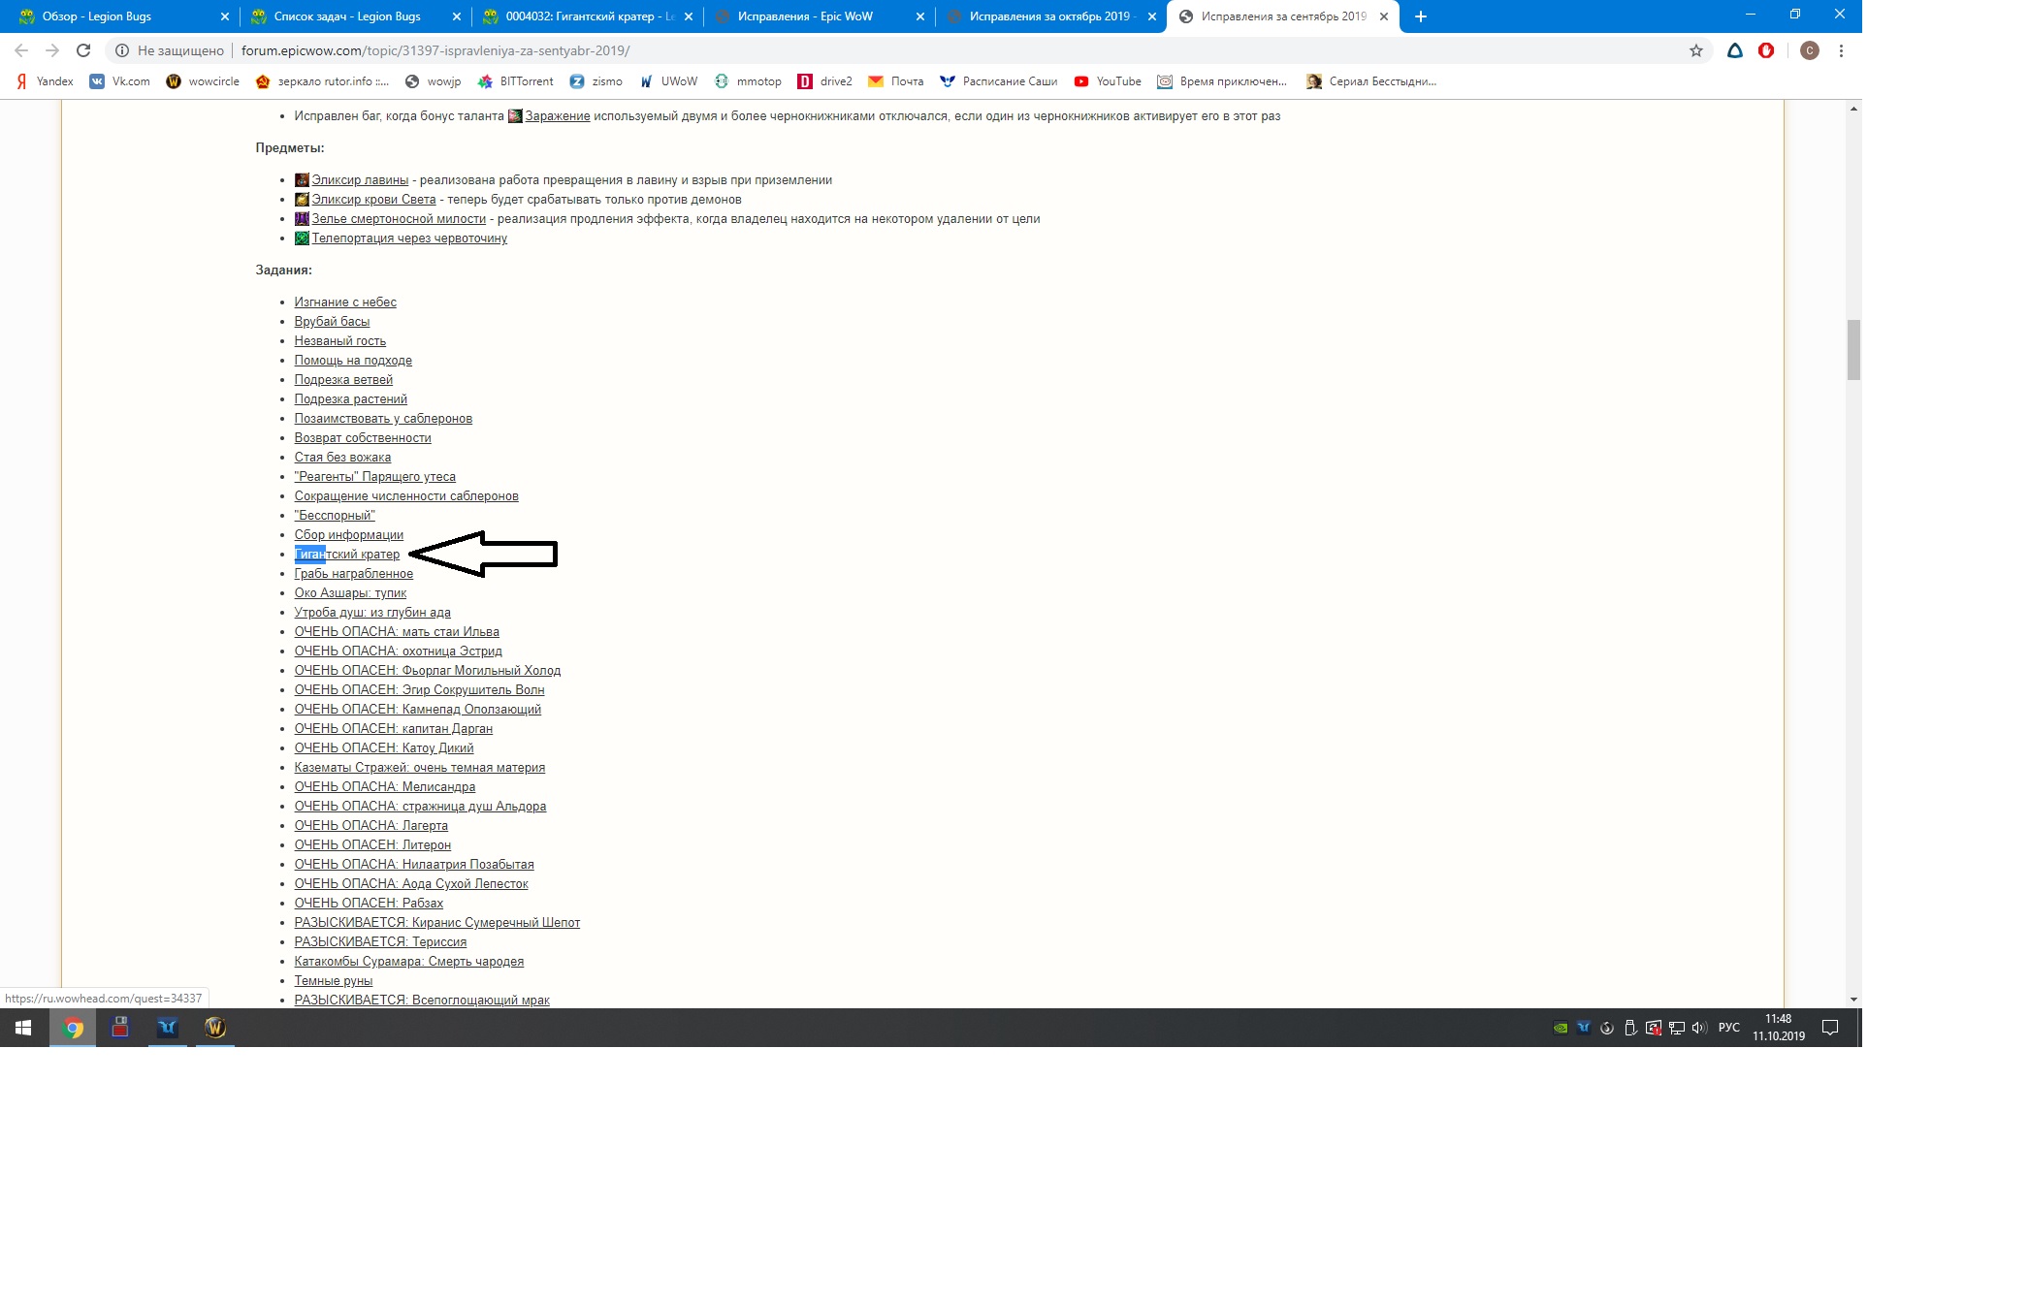Open World of Warcraft taskbar icon

click(215, 1028)
